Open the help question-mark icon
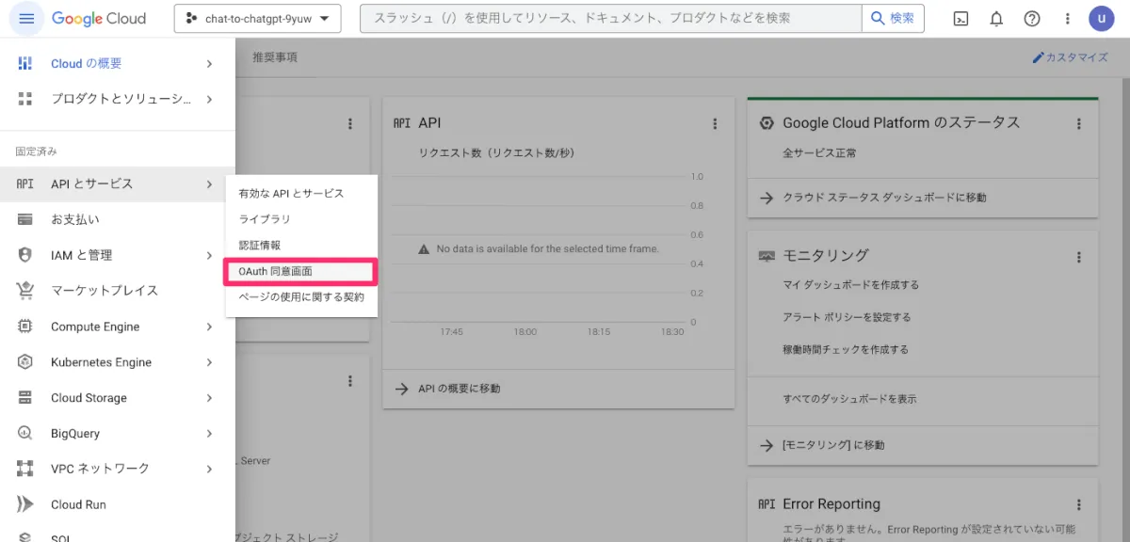The width and height of the screenshot is (1130, 542). tap(1032, 19)
